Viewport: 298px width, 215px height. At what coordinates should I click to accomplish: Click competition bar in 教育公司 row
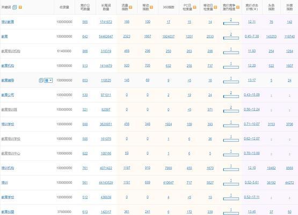click(231, 96)
